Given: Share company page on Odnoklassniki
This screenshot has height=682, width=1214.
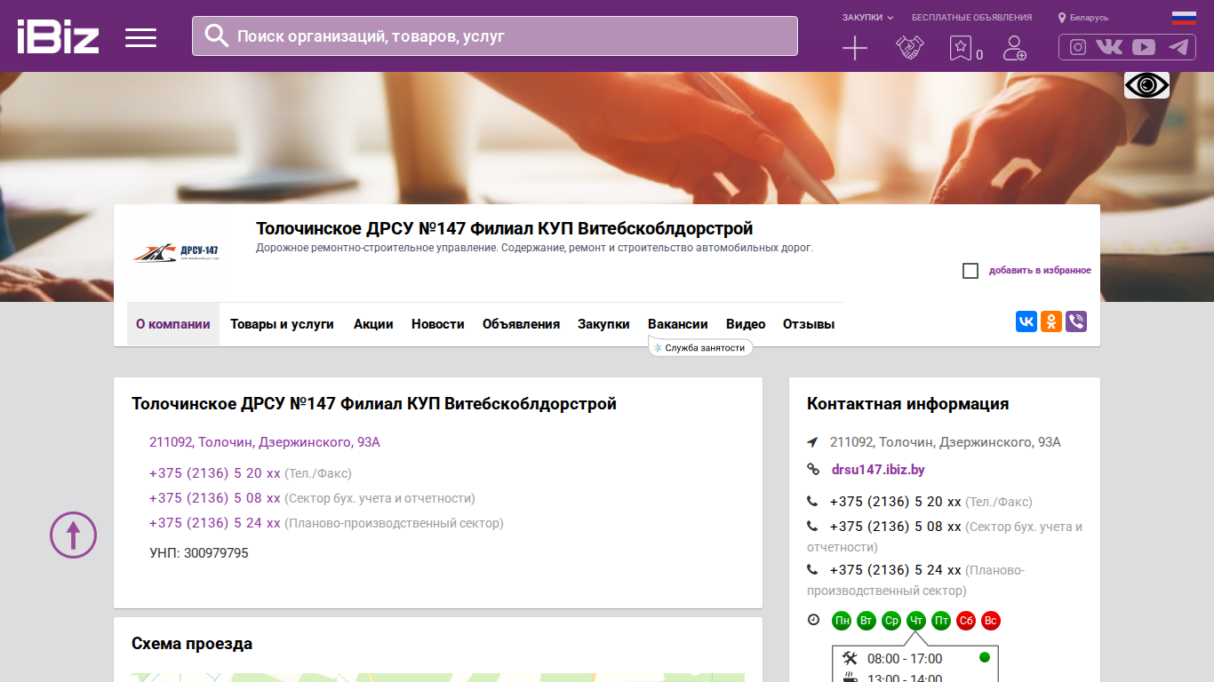Looking at the screenshot, I should coord(1051,321).
